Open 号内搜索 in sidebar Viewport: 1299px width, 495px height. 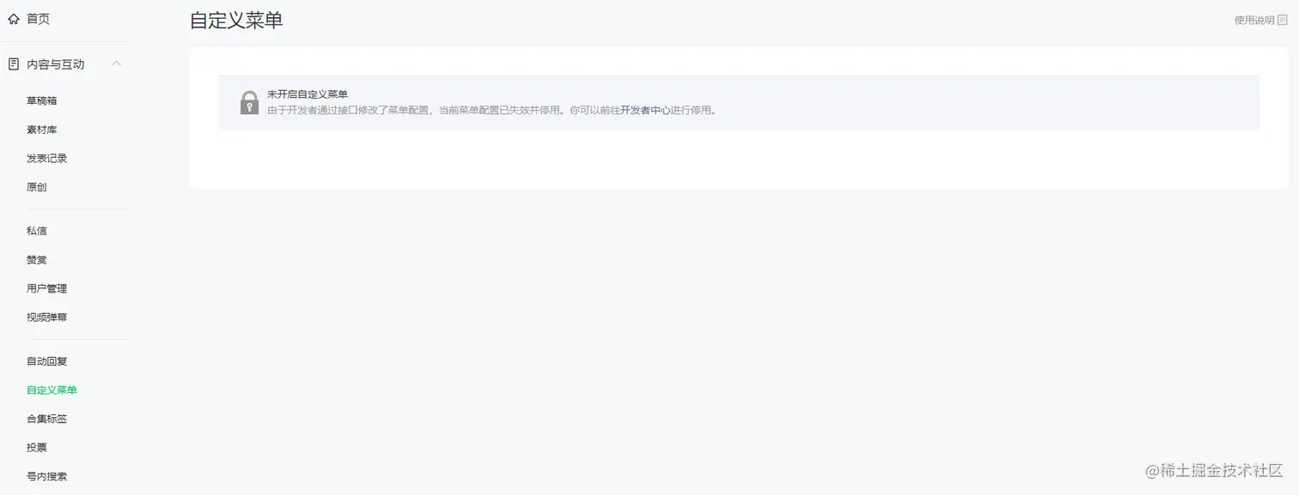pyautogui.click(x=47, y=476)
